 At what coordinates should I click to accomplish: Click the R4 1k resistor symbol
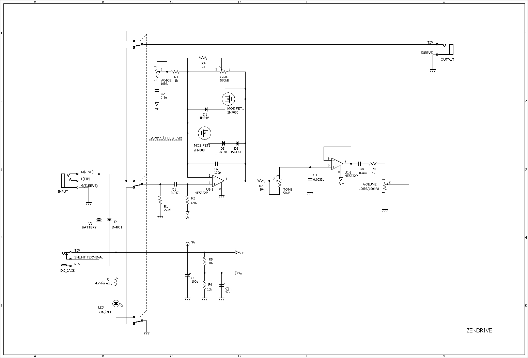[x=203, y=58]
